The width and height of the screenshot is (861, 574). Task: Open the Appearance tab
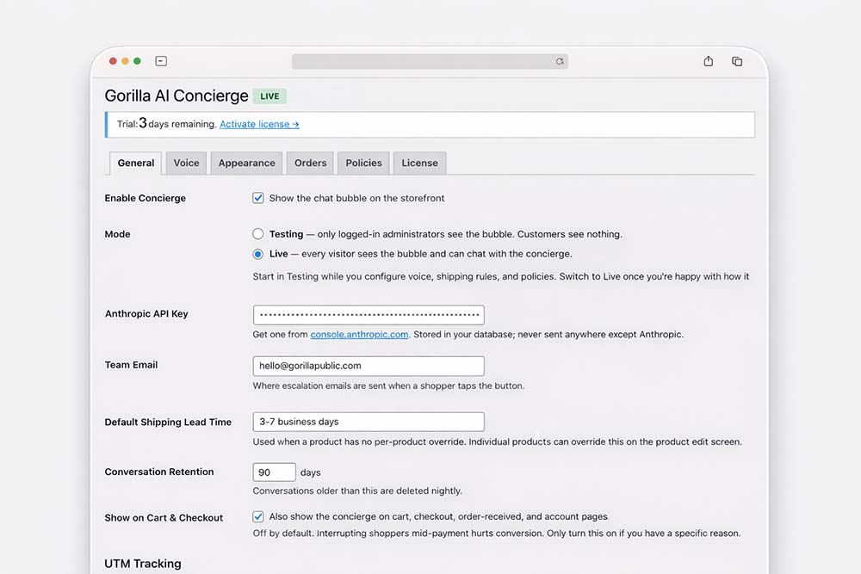click(x=246, y=163)
